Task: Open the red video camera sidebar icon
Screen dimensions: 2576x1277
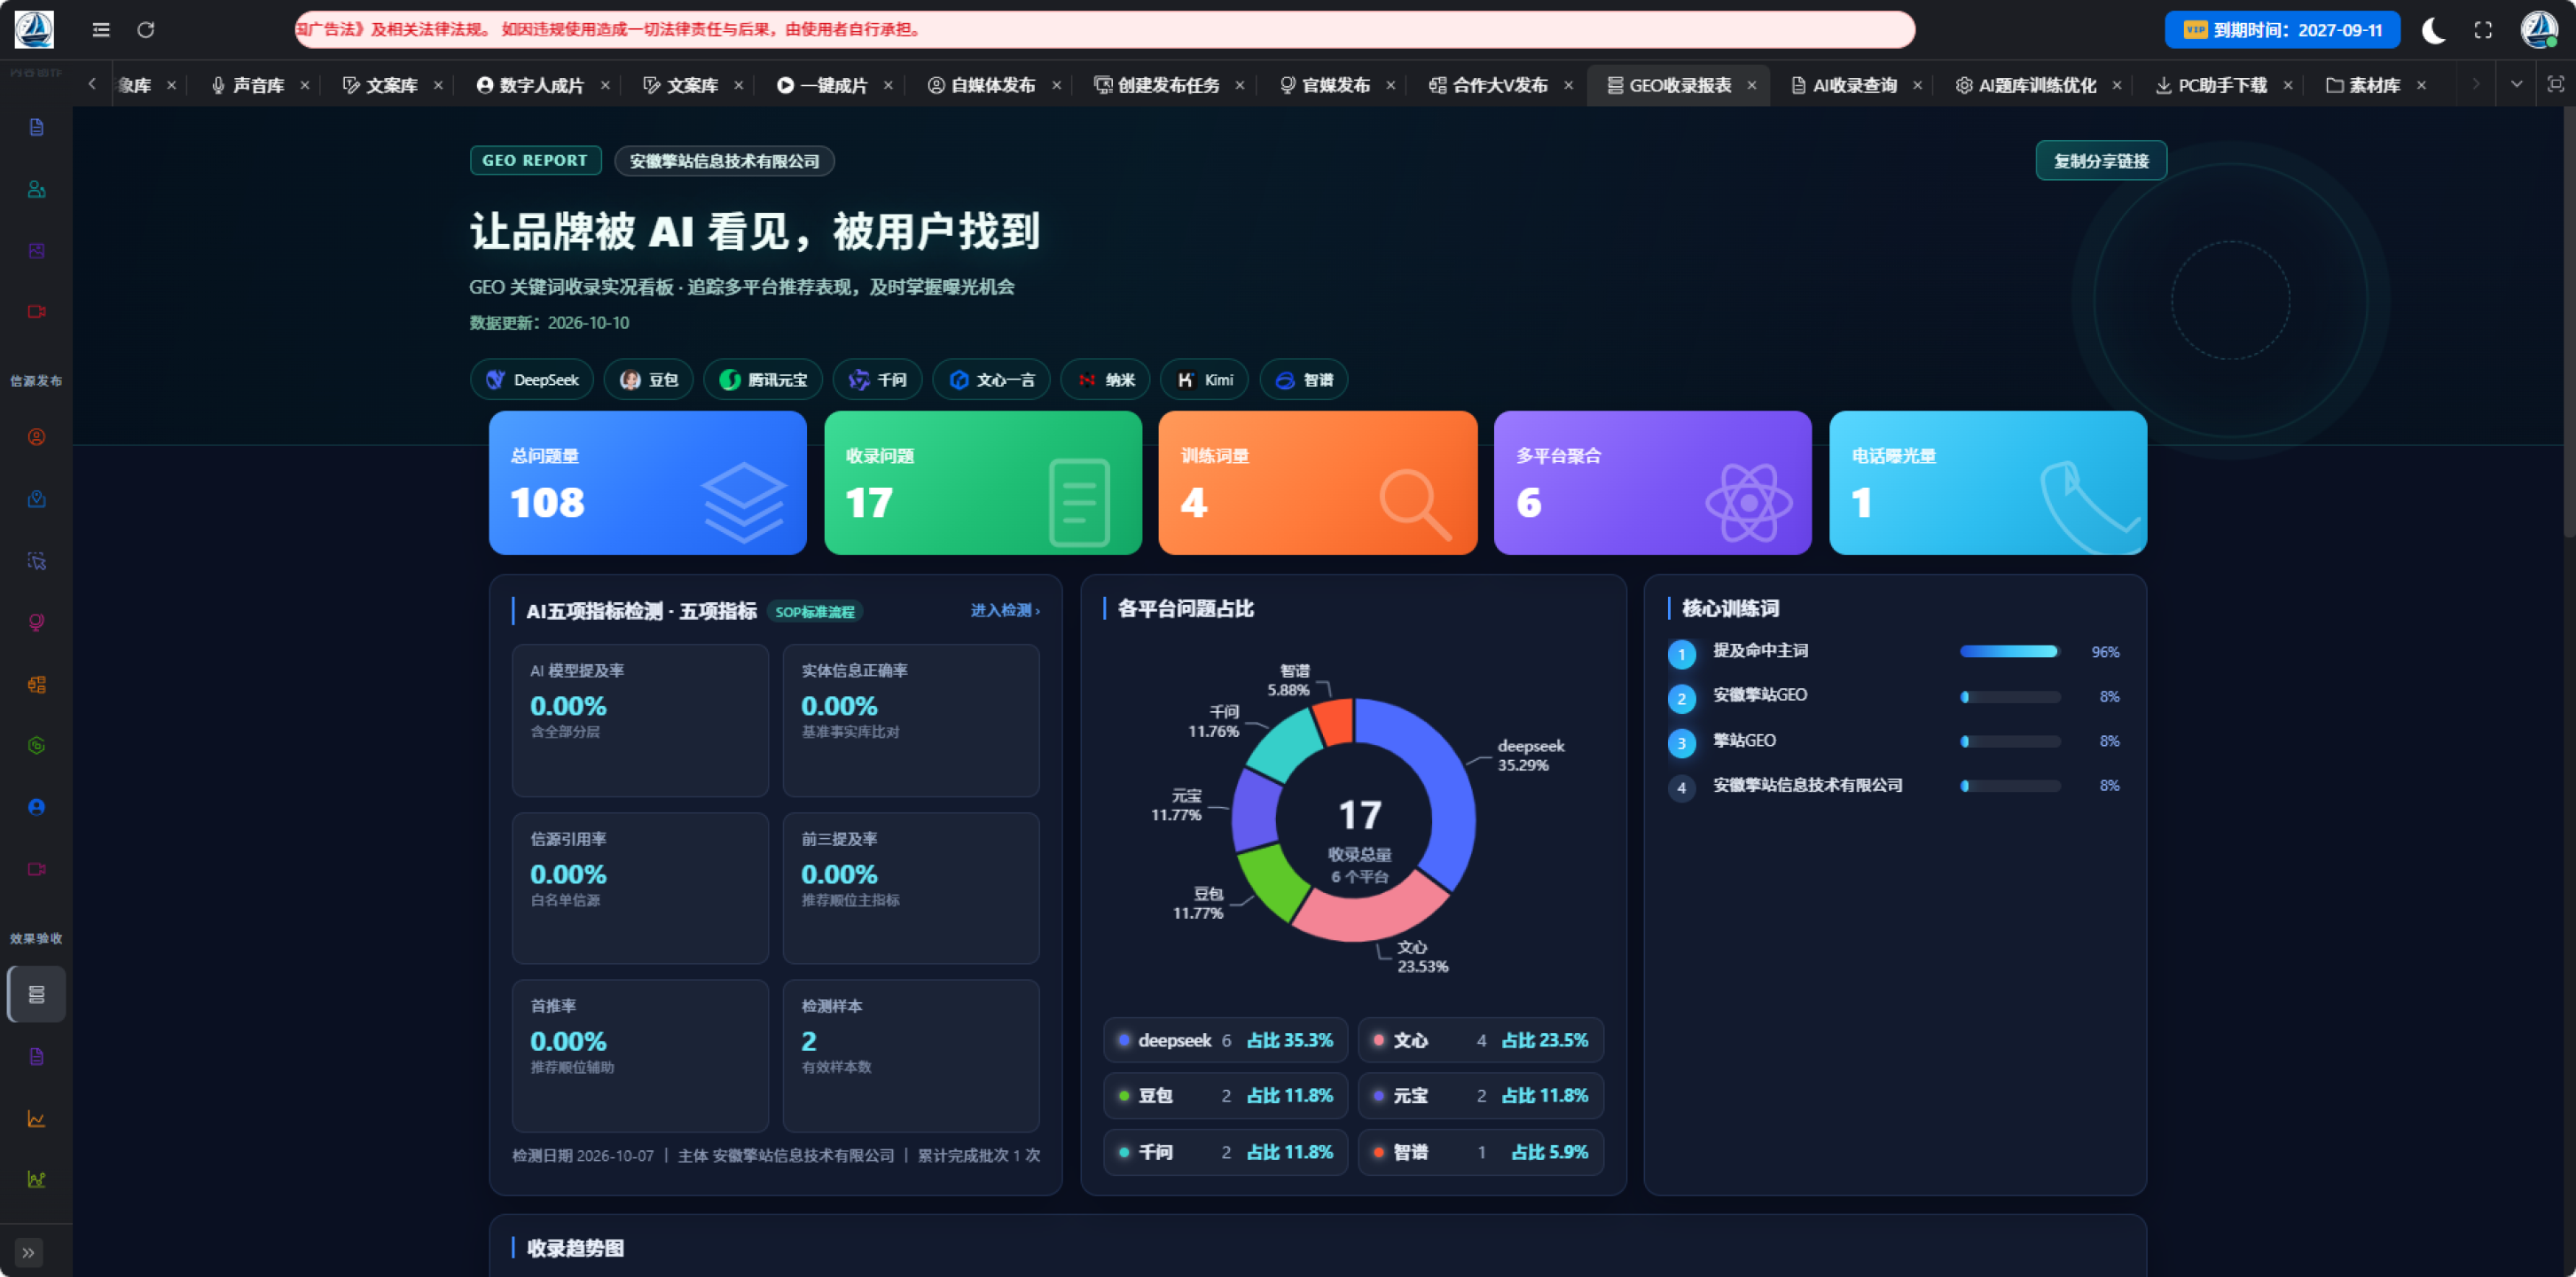Action: point(37,312)
